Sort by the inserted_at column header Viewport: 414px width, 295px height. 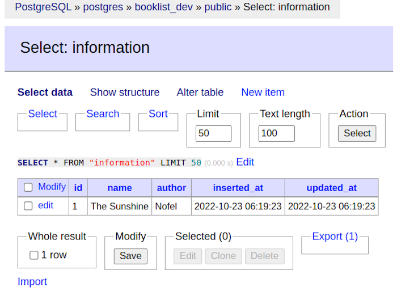point(238,188)
